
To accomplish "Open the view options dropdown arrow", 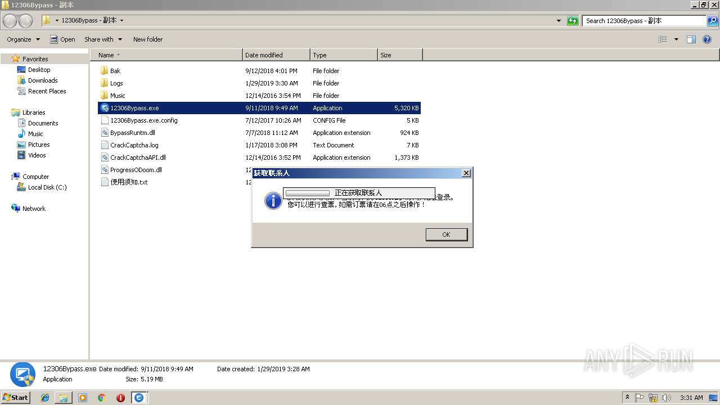I will pyautogui.click(x=676, y=39).
